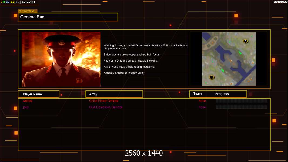Click the 00:00:00 timer
This screenshot has width=288, height=162.
point(280,2)
